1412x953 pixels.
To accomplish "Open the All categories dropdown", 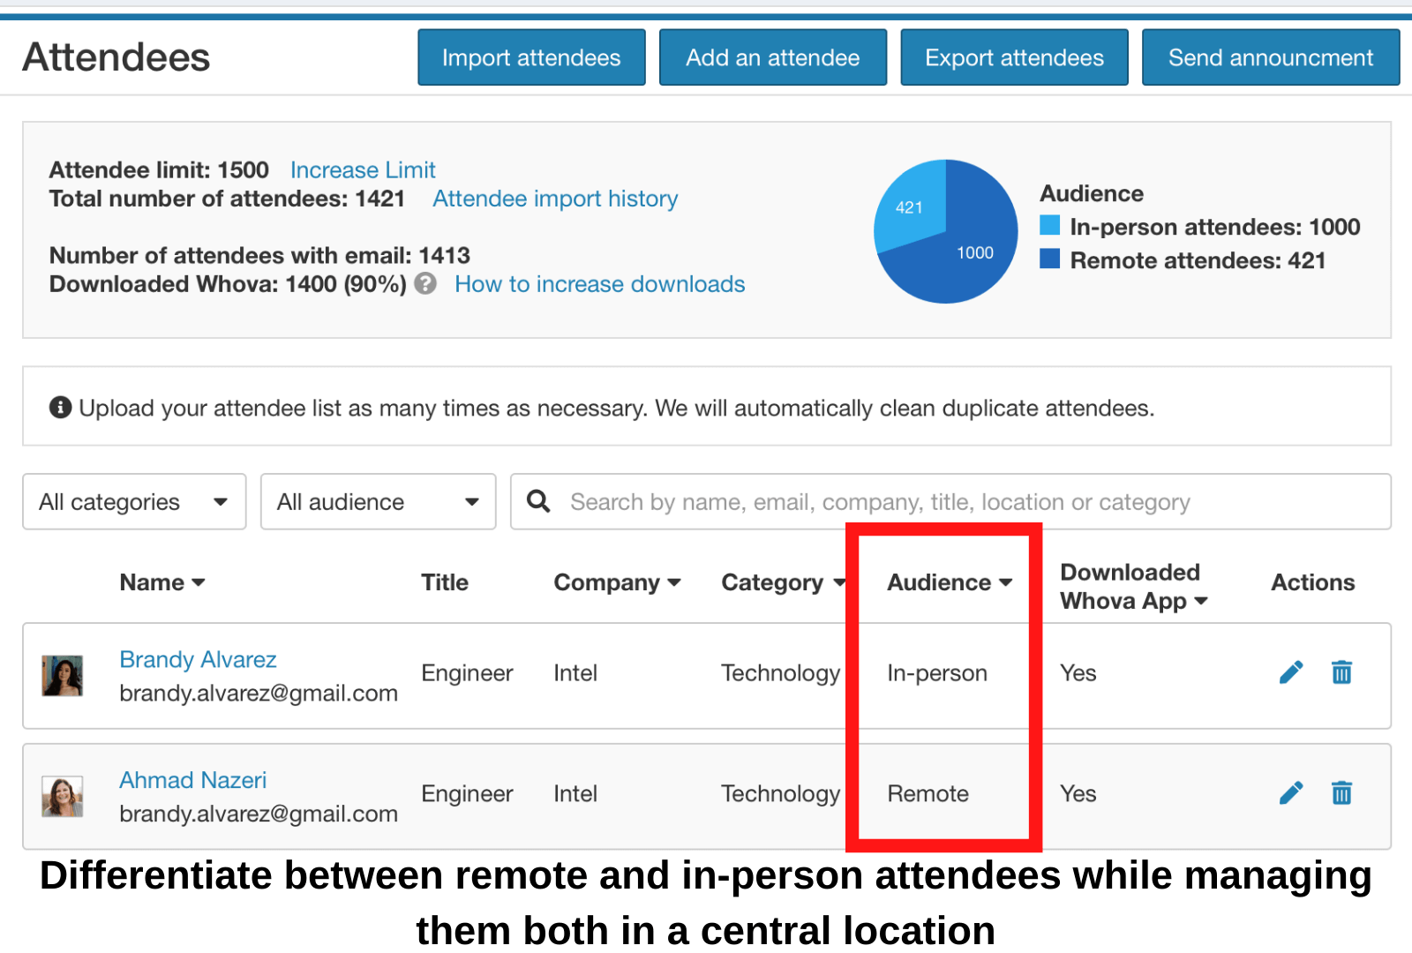I will [133, 501].
